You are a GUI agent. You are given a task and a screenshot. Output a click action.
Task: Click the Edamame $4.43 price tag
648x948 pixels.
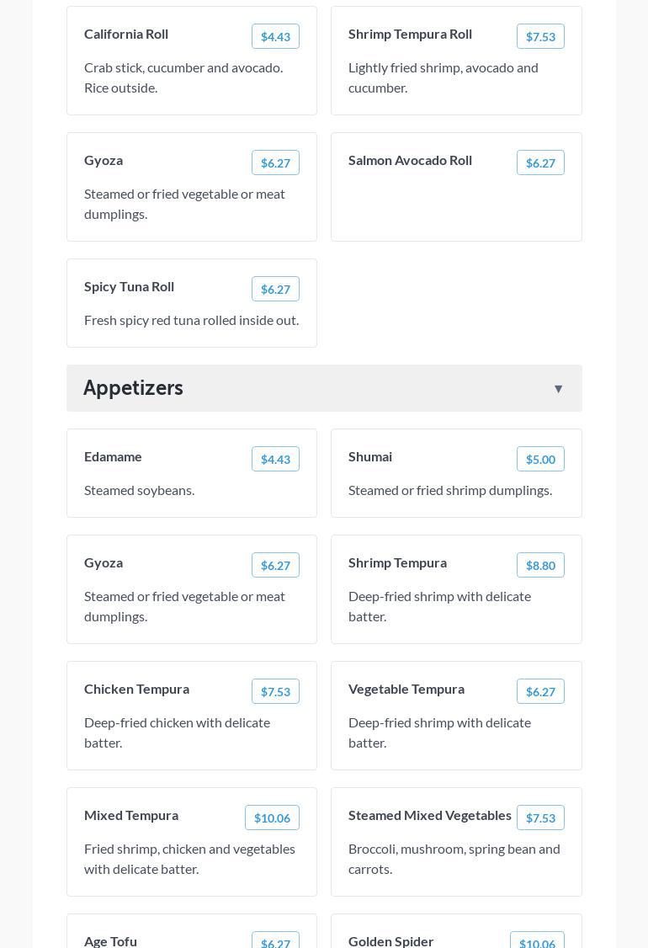pyautogui.click(x=275, y=459)
